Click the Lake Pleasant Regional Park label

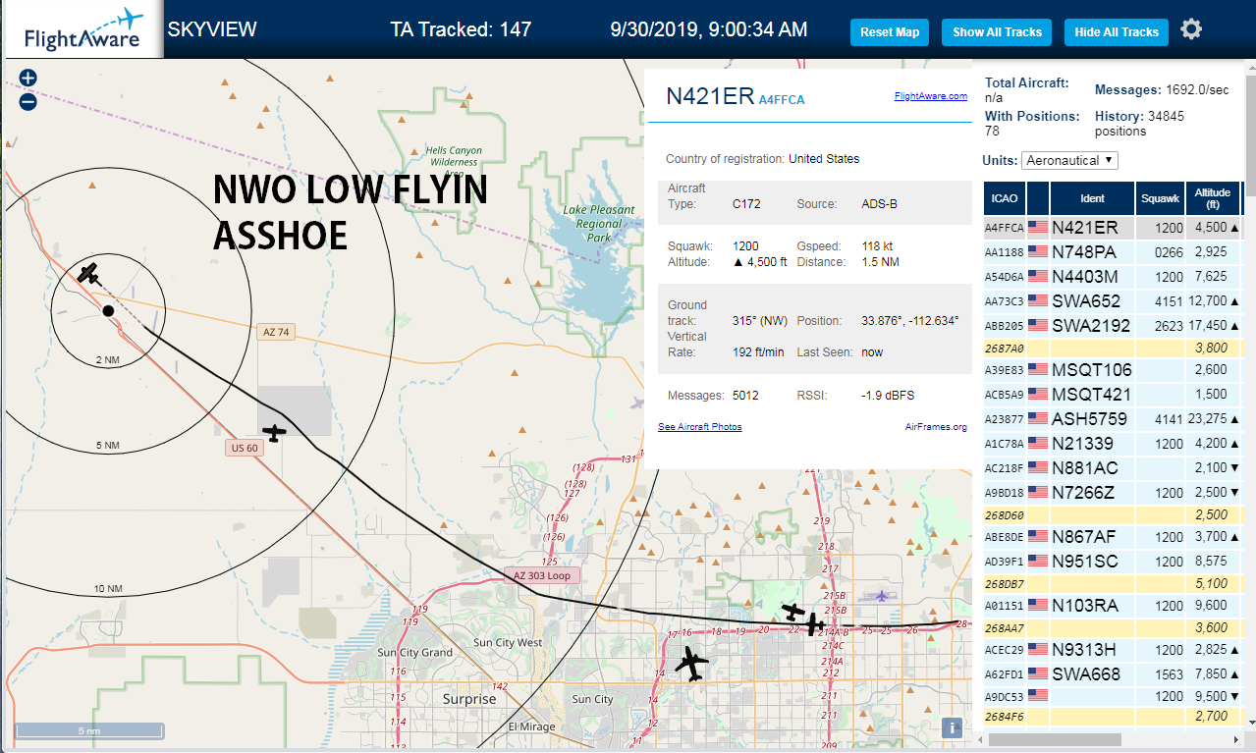tap(599, 223)
